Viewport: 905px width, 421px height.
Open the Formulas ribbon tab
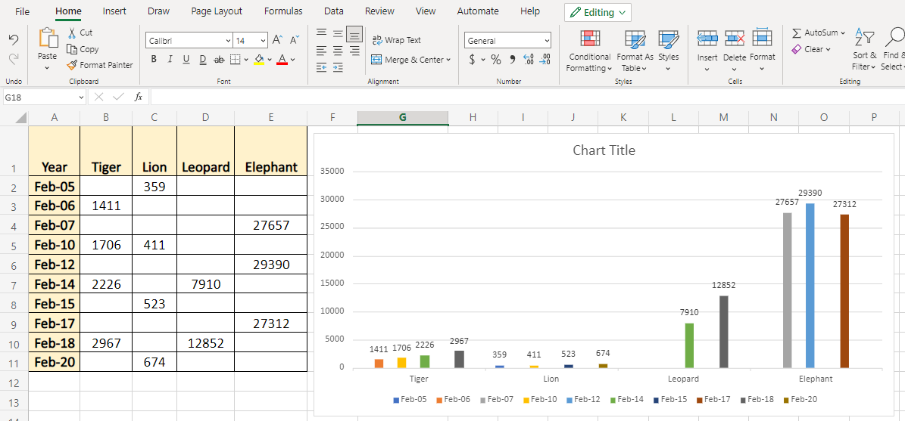283,11
